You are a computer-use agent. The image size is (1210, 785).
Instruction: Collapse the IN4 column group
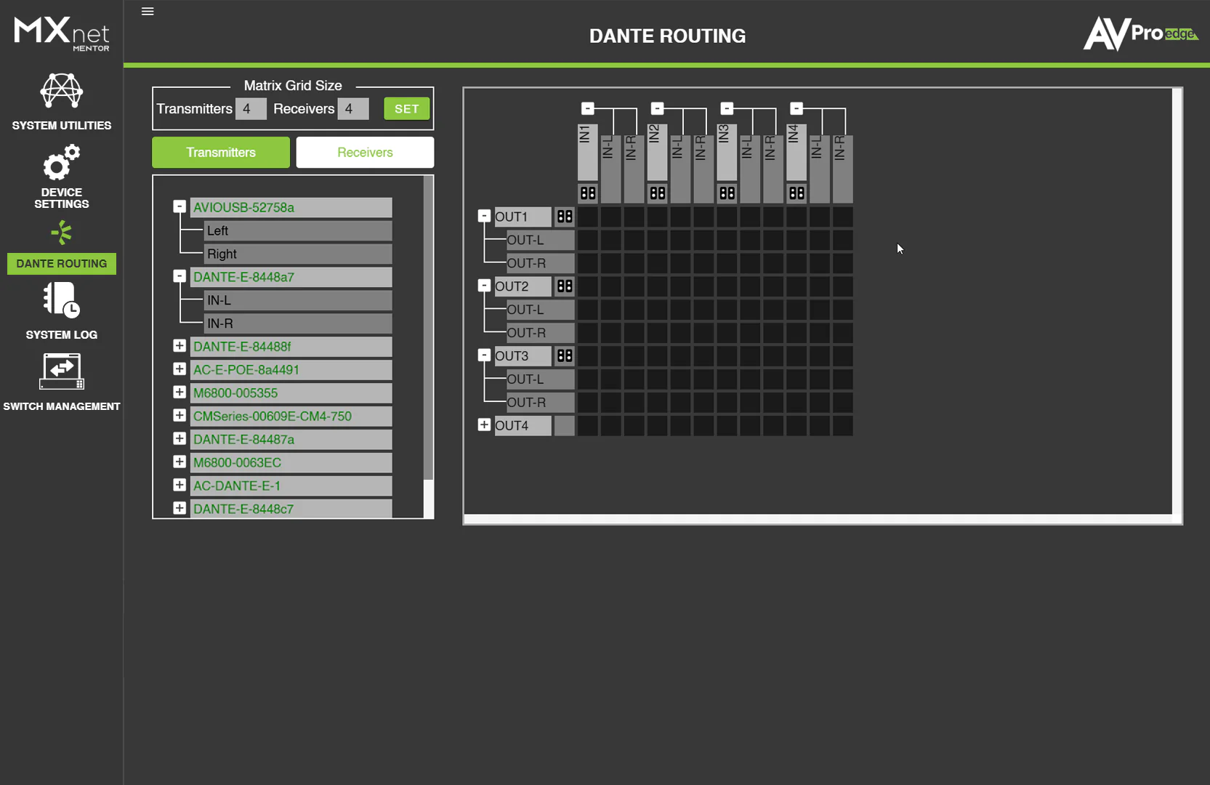[x=796, y=108]
